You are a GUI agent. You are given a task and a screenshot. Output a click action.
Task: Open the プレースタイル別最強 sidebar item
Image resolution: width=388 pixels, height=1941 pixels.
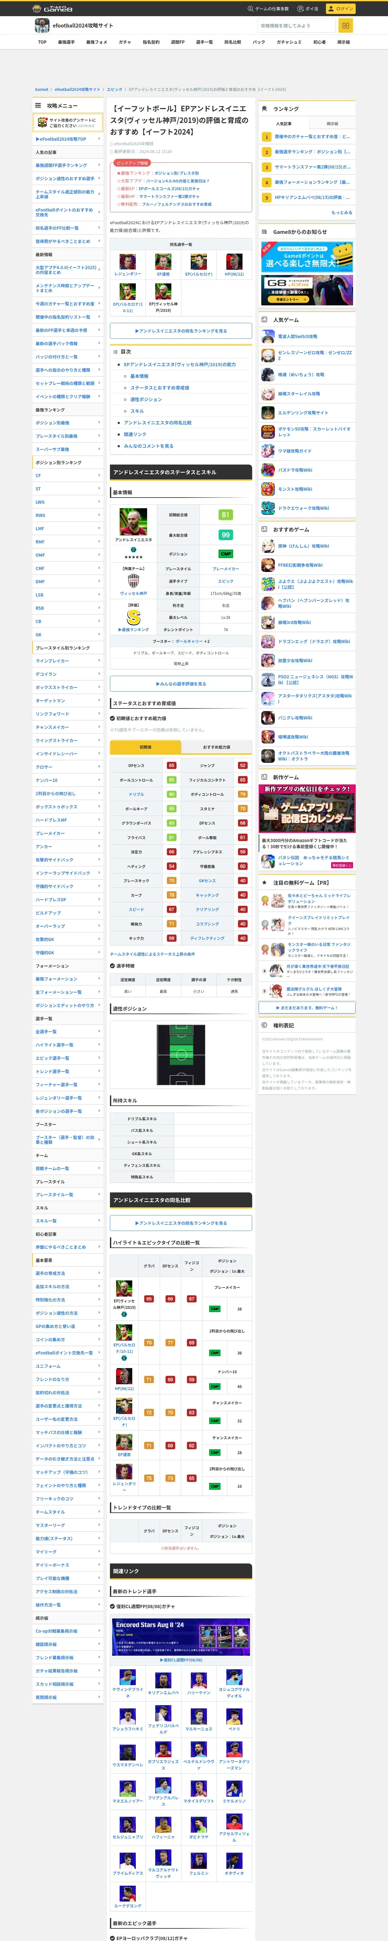pos(68,436)
